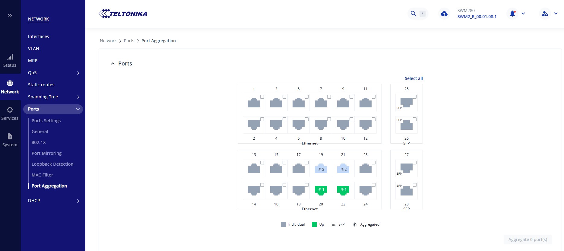This screenshot has height=251, width=564.
Task: Click the Select all link
Action: [413, 78]
